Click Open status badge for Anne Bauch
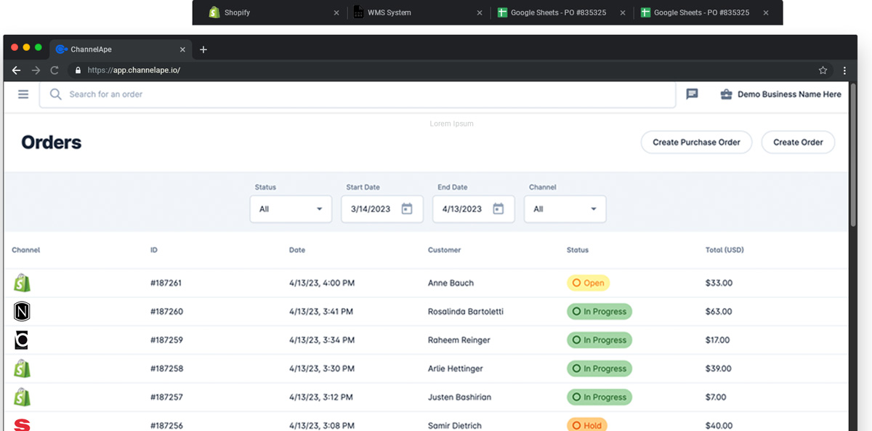The height and width of the screenshot is (431, 872). pos(588,283)
